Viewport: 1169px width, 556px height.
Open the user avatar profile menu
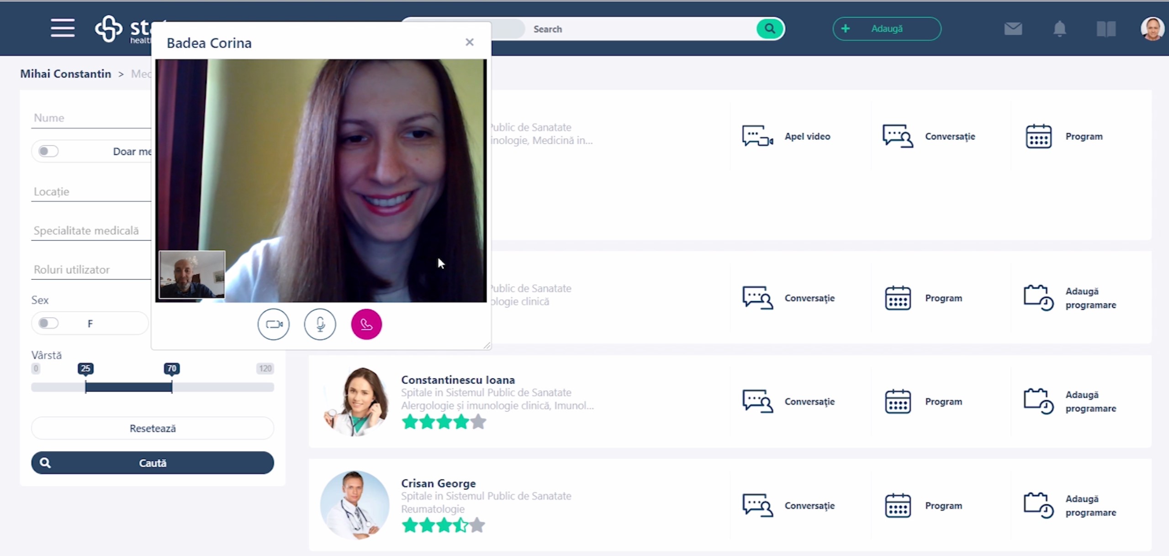pyautogui.click(x=1152, y=29)
